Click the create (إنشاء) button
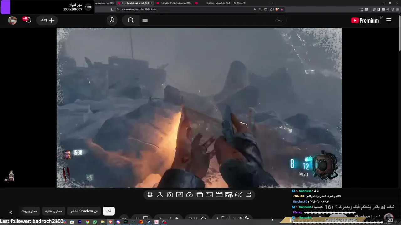401x225 pixels. [x=47, y=20]
